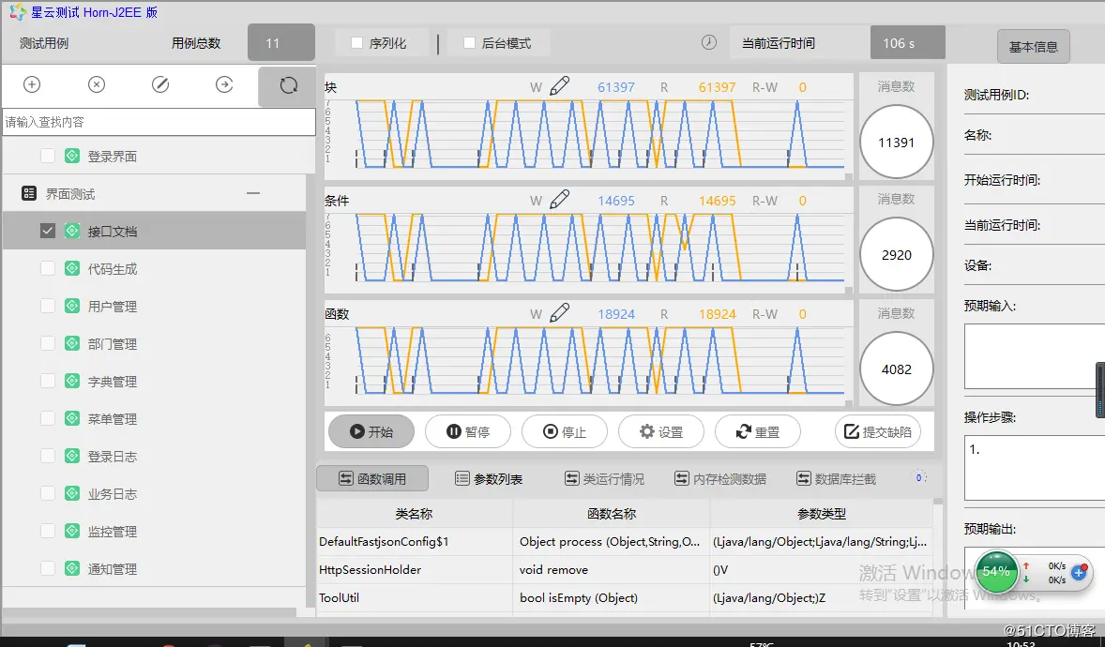The height and width of the screenshot is (647, 1105).
Task: Enable the 后台模式 checkbox
Action: click(469, 43)
